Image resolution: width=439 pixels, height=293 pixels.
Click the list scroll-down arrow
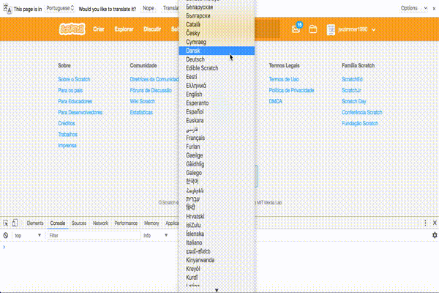(217, 290)
